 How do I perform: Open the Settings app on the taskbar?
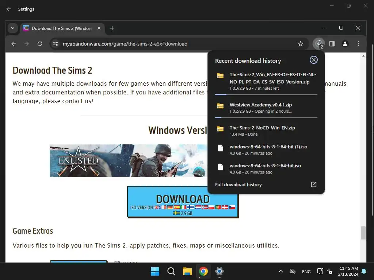tap(220, 271)
